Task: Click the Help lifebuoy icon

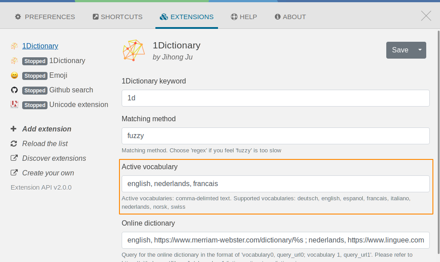Action: point(234,17)
